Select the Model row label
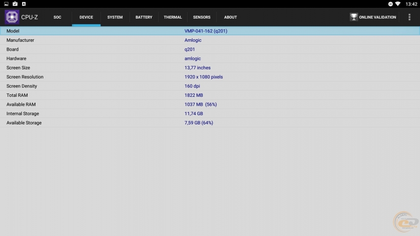Viewport: 420px width, 236px height. pyautogui.click(x=13, y=31)
